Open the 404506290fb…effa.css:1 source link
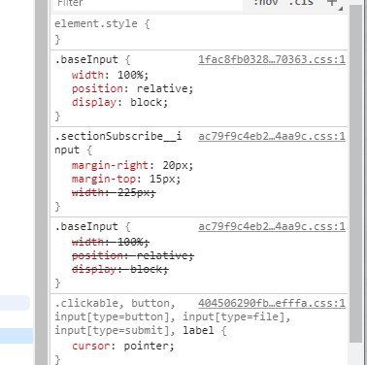 pyautogui.click(x=272, y=304)
